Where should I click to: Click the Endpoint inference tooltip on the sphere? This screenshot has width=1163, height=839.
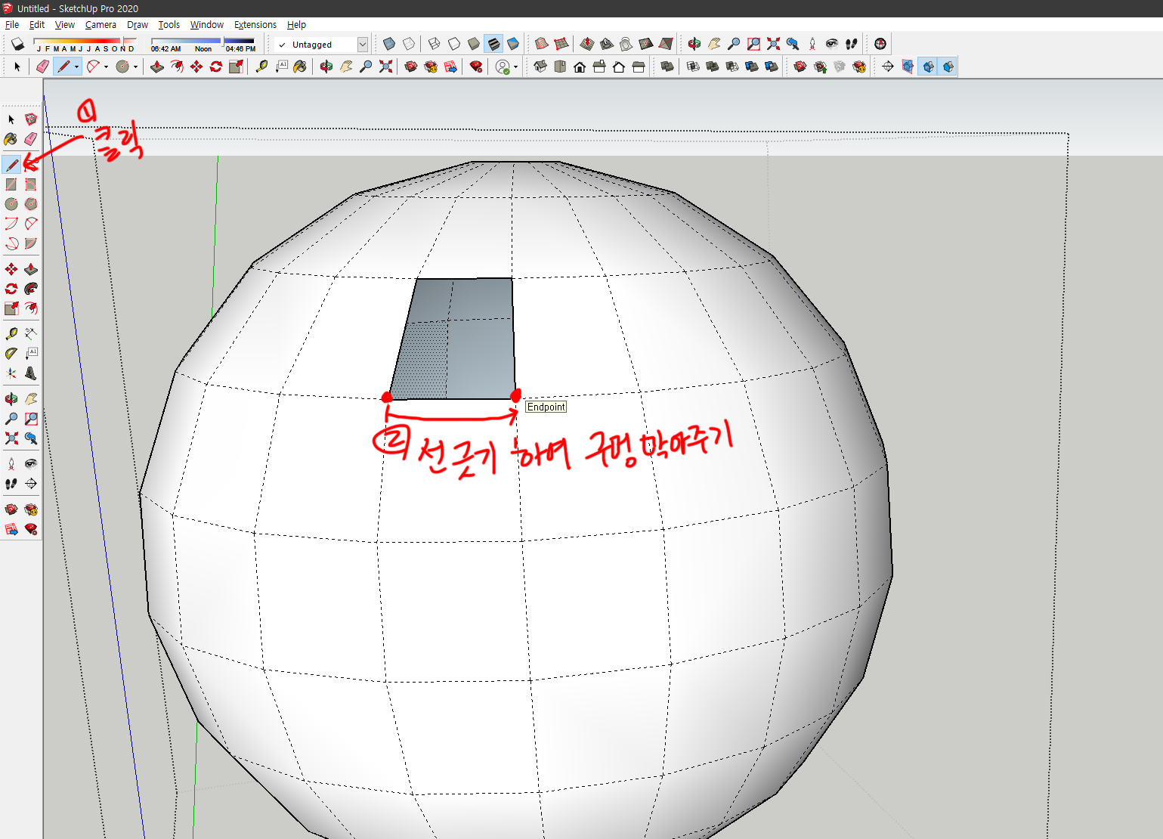click(x=546, y=407)
